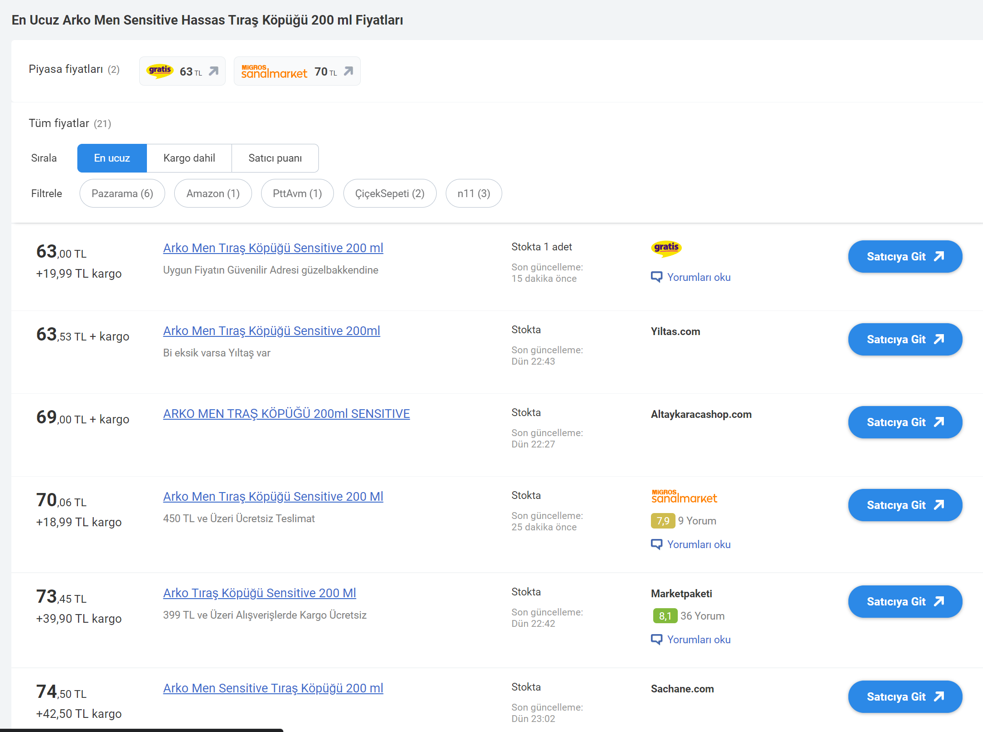Open Gratis 63 TL market price chip
Screen dimensions: 983x732
(x=182, y=71)
